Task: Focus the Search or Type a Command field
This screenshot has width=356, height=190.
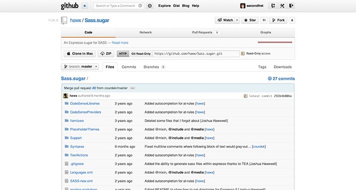Action: 119,5
